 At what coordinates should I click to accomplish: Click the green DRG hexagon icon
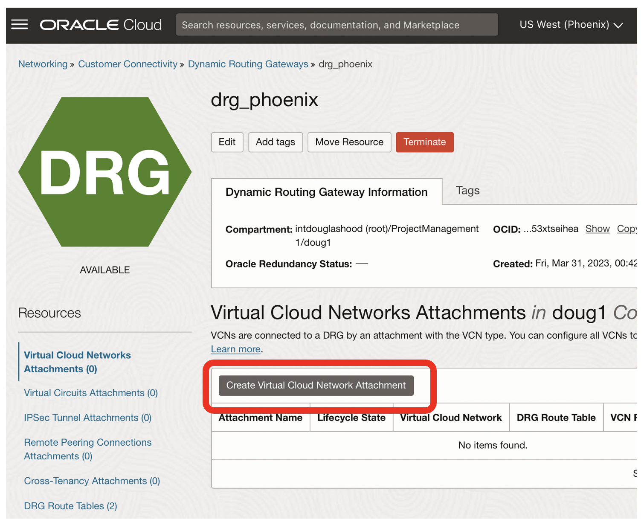click(105, 172)
